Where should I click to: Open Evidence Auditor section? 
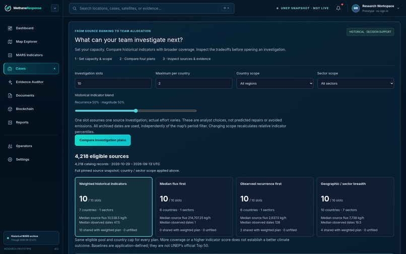click(x=31, y=82)
